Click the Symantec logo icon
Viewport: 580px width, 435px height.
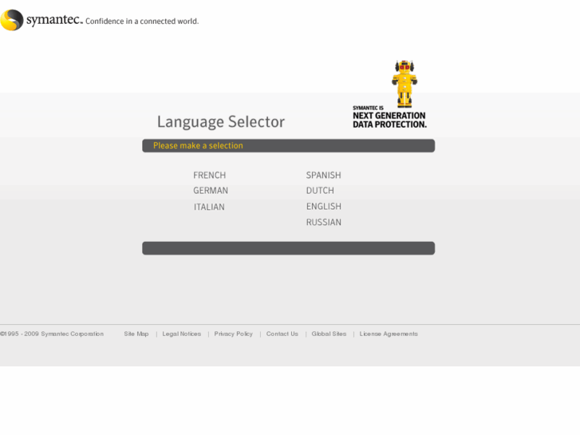[x=12, y=20]
